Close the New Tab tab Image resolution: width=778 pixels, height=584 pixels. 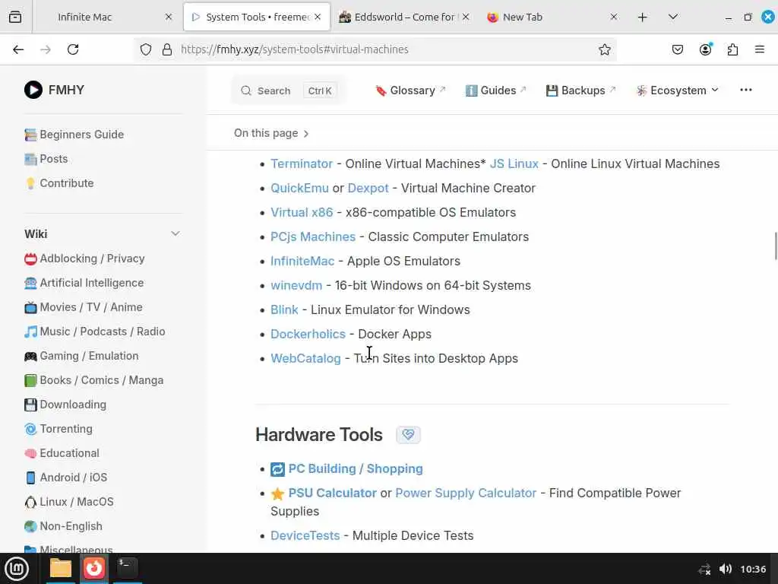point(614,17)
